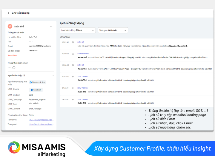Image resolution: width=215 pixels, height=161 pixels.
Task: Click the date 06/02/2023
Action: [x=65, y=37]
